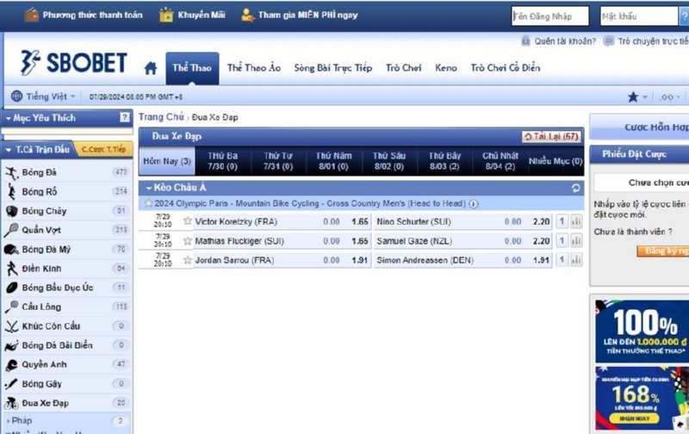Screen dimensions: 689x434
Task: Select the Thứ Bảy 8/03 date tab
Action: coord(444,161)
